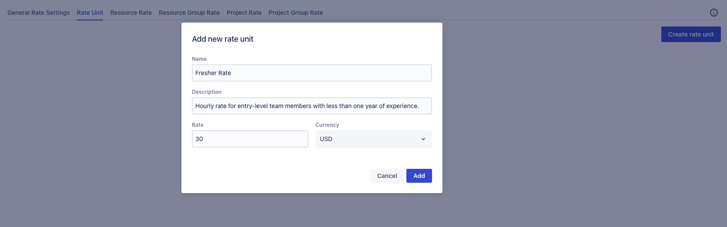Viewport: 727px width, 227px height.
Task: Go to Resource Group Rate tab
Action: [189, 13]
